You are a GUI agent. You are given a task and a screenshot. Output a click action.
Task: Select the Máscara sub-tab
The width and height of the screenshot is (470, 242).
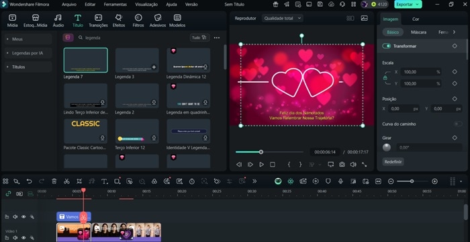[418, 32]
